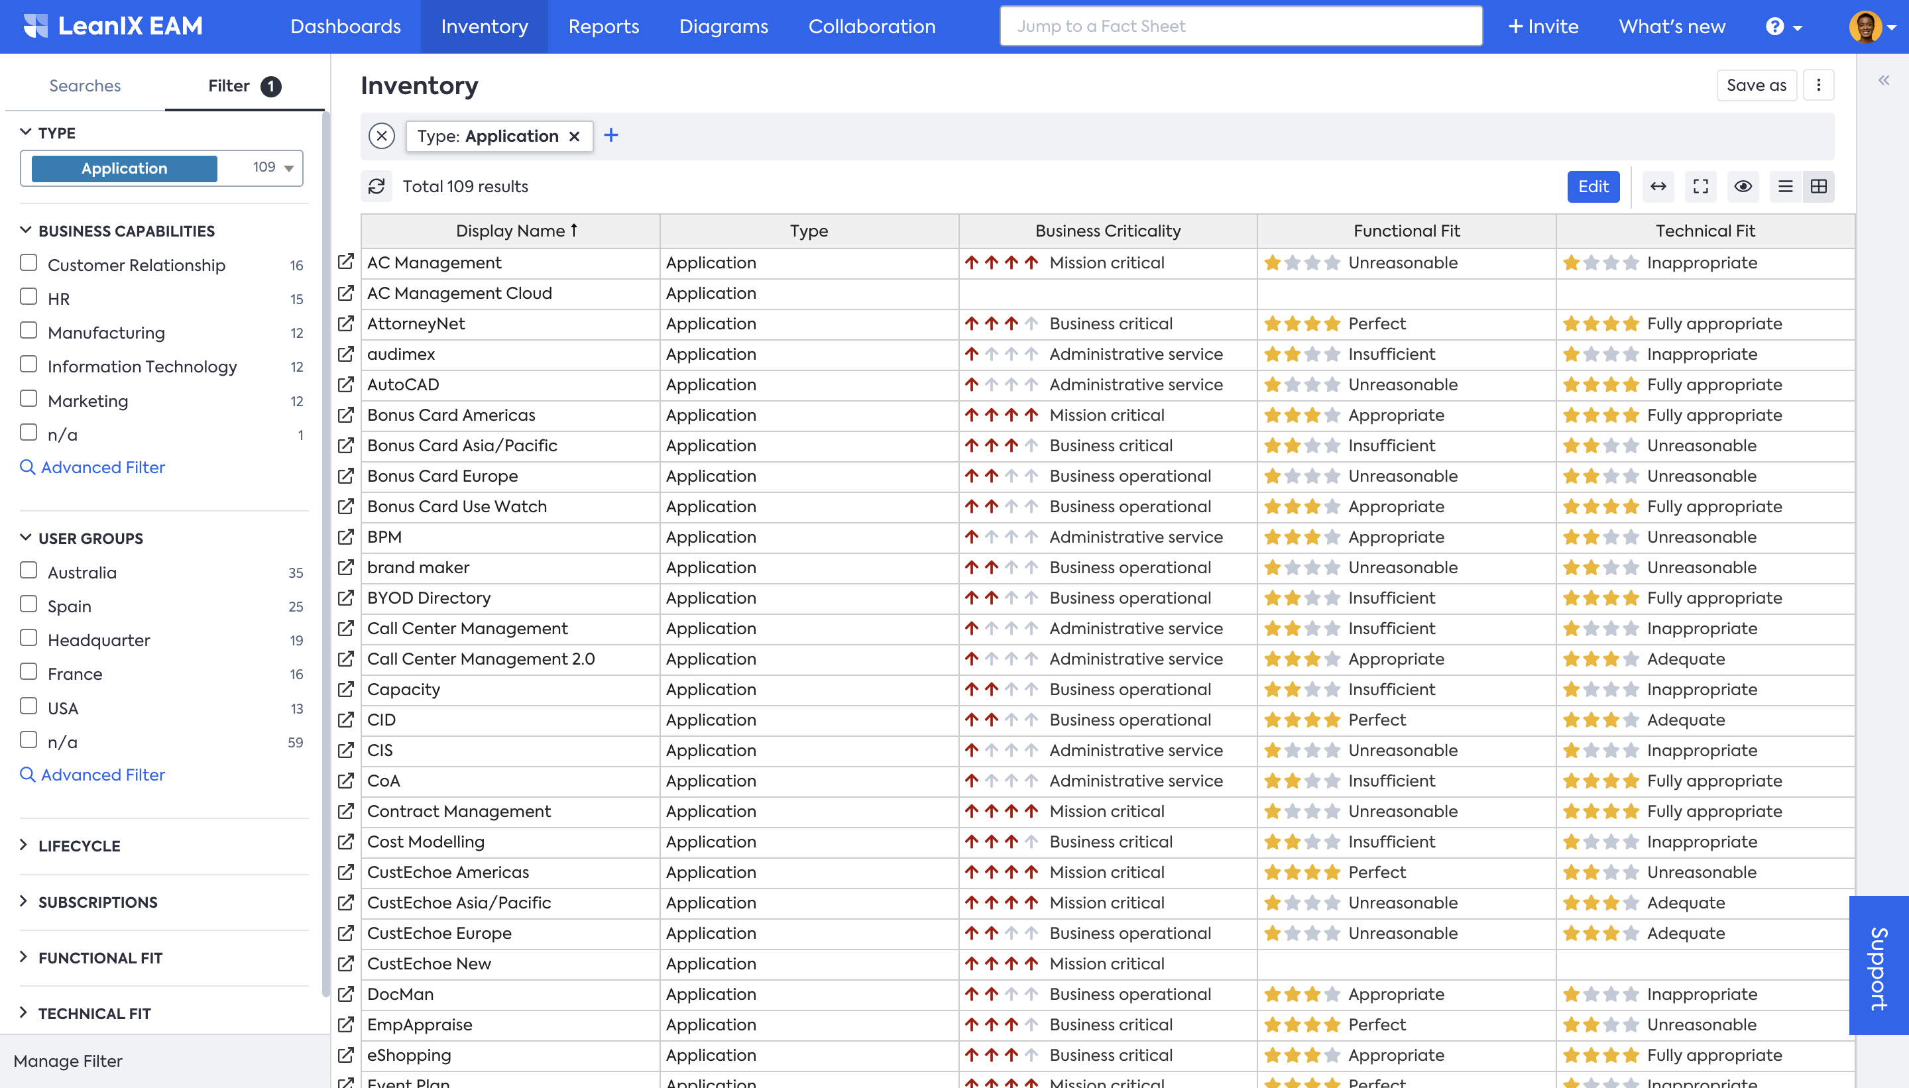Switch to table grid view icon

[1819, 186]
